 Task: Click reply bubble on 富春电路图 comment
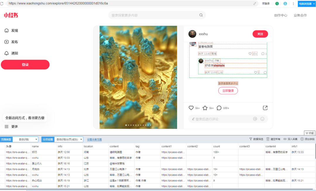click(263, 54)
